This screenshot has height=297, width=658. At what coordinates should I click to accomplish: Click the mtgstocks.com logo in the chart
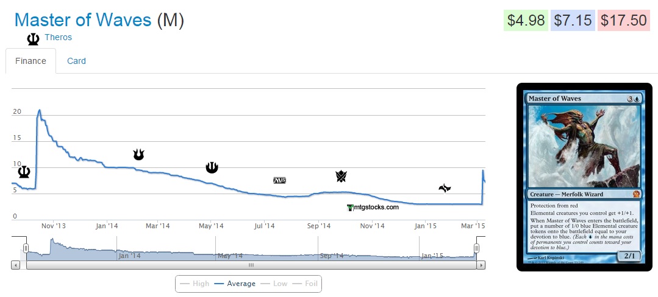[x=373, y=207]
